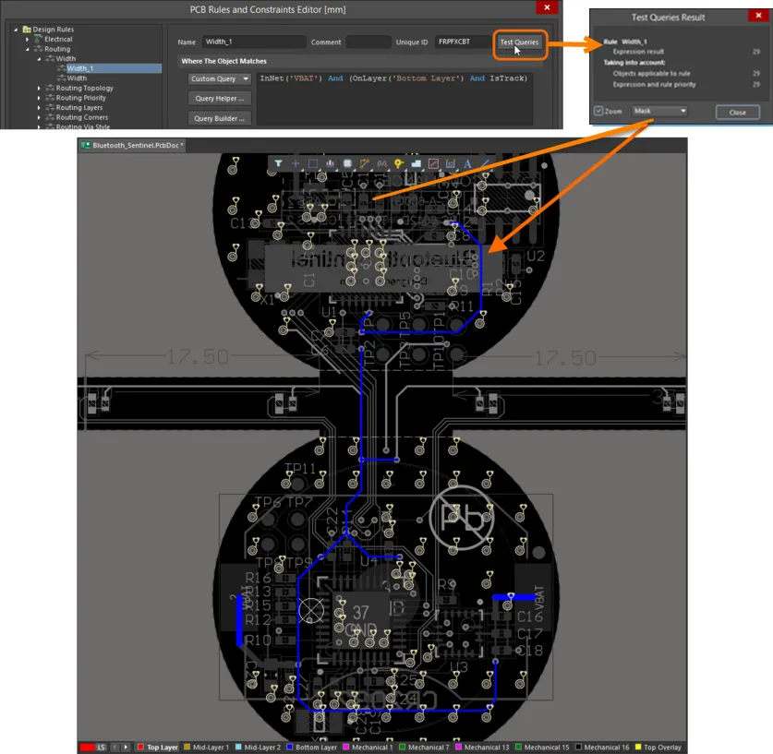Click the "Expression result" row text
773x754 pixels.
click(638, 52)
